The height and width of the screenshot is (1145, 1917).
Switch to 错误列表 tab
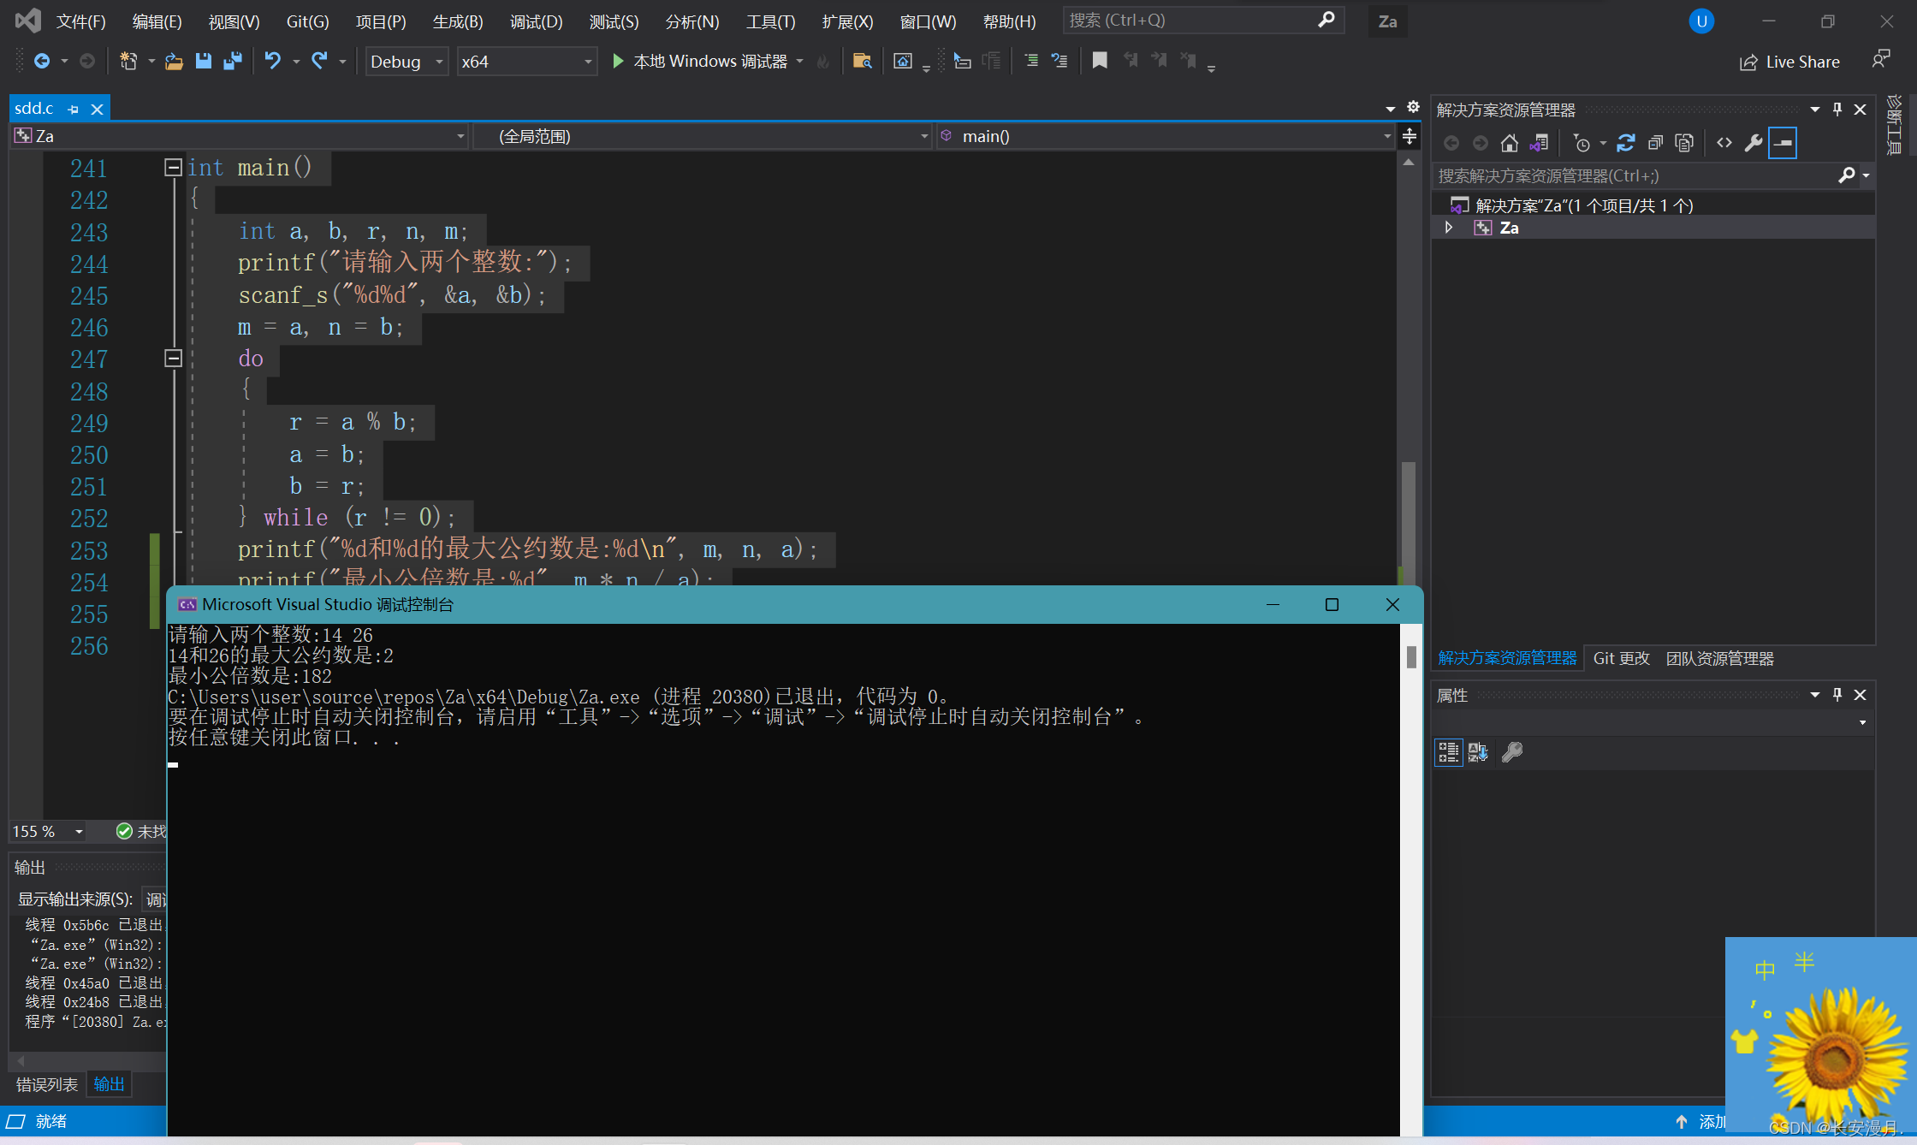tap(47, 1084)
